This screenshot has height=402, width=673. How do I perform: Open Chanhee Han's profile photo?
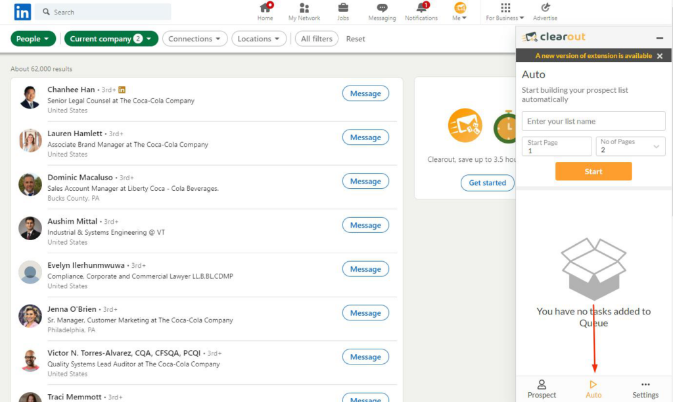30,97
